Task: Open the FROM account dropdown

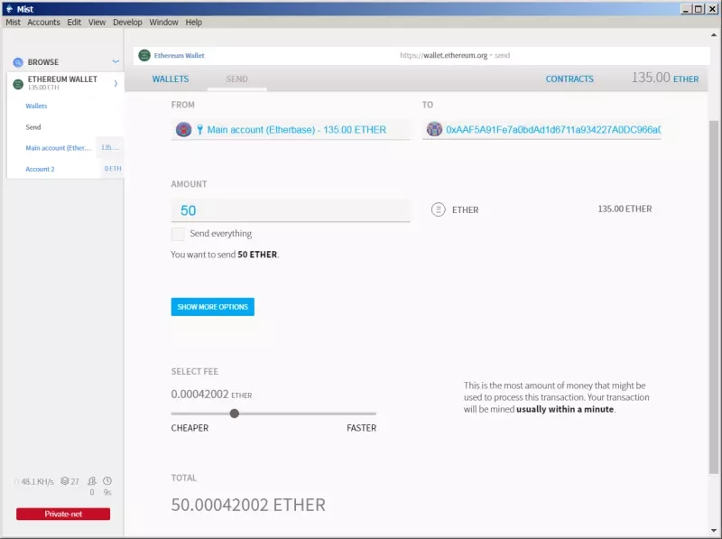Action: tap(291, 129)
